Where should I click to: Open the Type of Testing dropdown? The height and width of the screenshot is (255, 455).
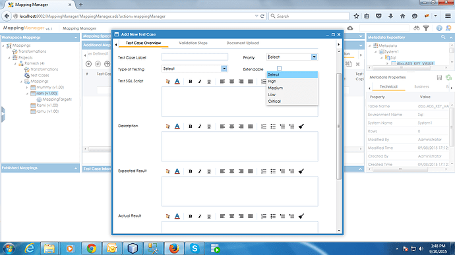(224, 69)
